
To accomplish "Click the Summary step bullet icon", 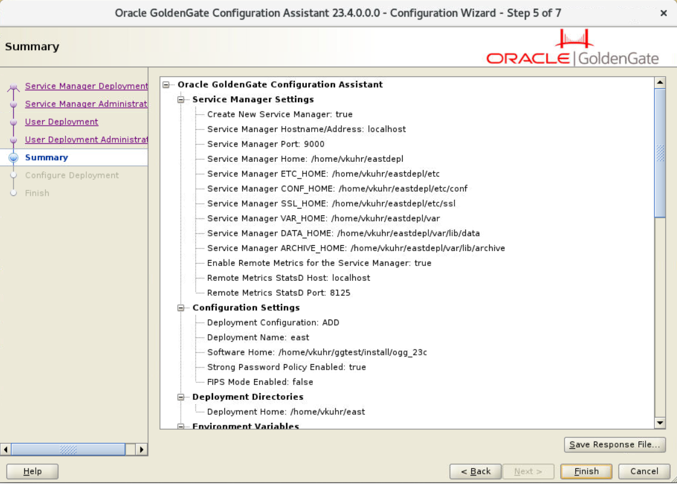I will tap(13, 158).
